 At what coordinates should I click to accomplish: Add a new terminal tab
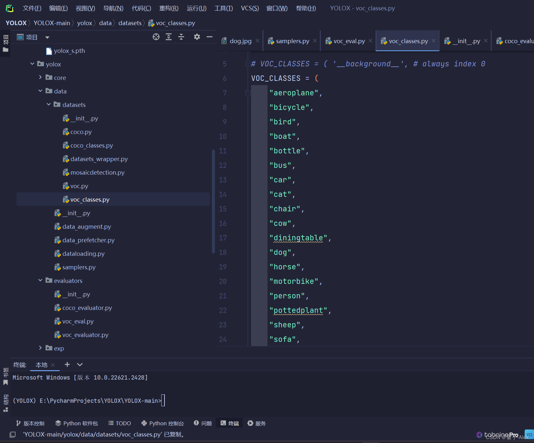[x=67, y=364]
